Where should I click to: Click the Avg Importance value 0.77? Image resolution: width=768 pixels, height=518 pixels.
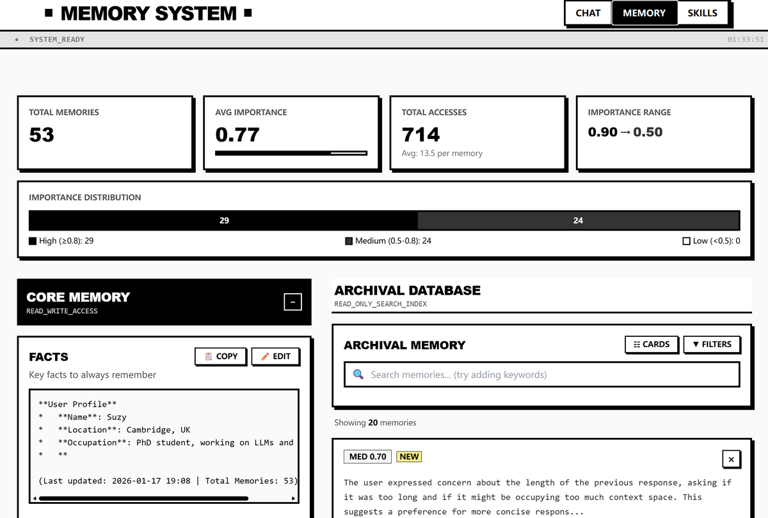click(x=237, y=135)
